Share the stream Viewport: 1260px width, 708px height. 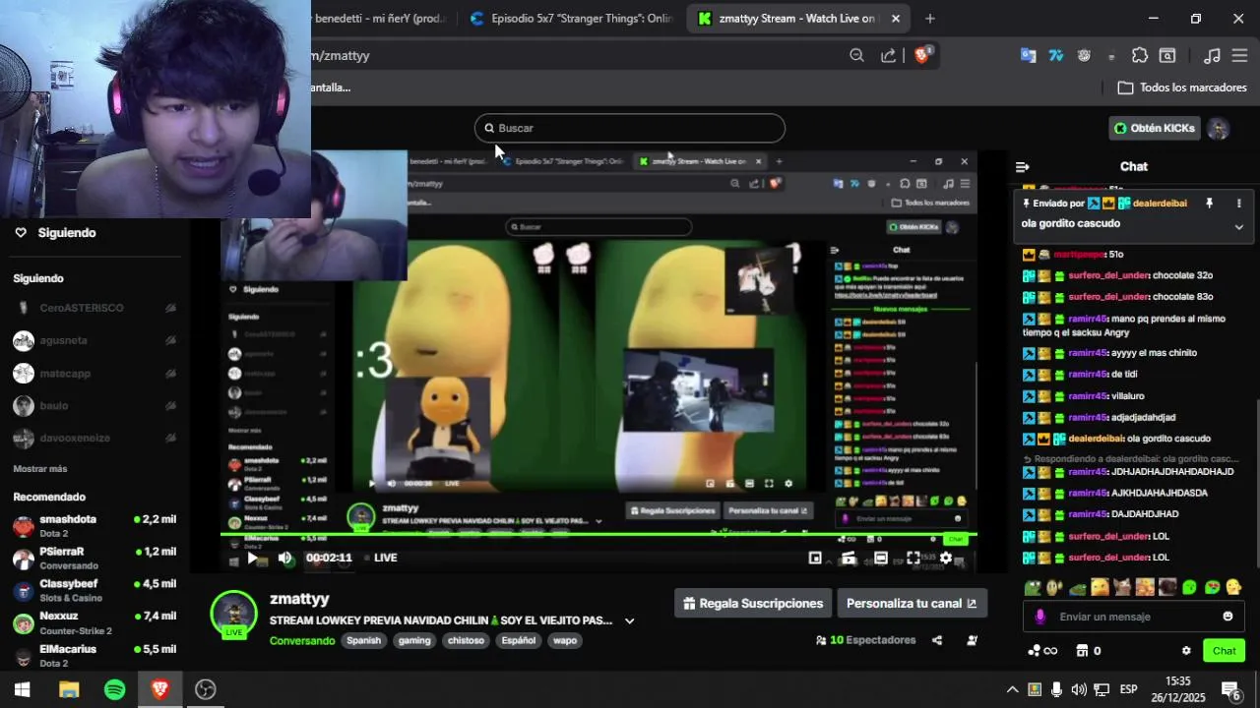(937, 640)
